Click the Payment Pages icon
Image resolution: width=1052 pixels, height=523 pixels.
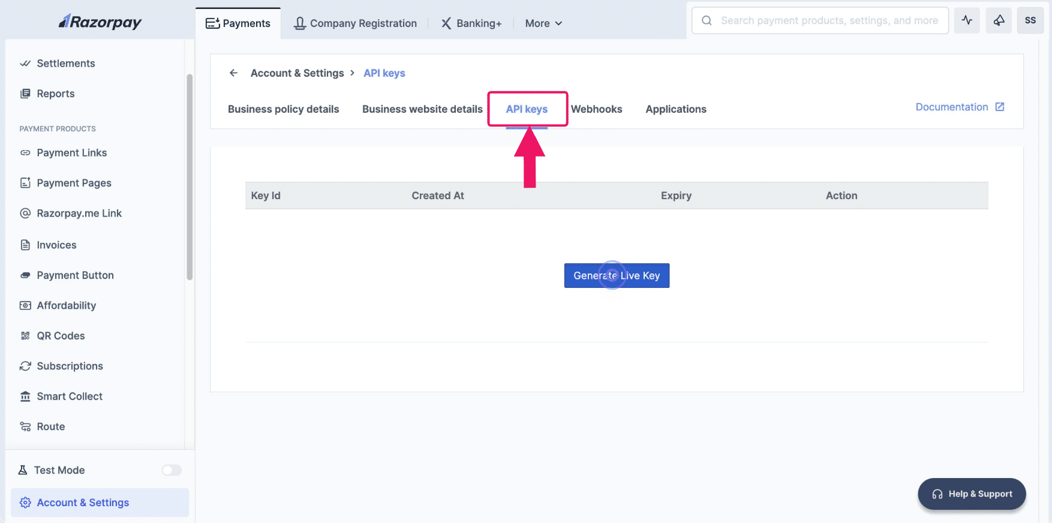(x=25, y=183)
